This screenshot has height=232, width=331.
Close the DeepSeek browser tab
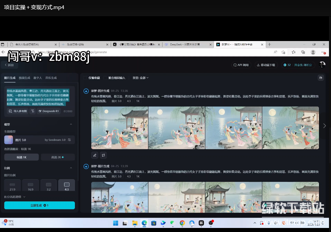click(x=210, y=44)
